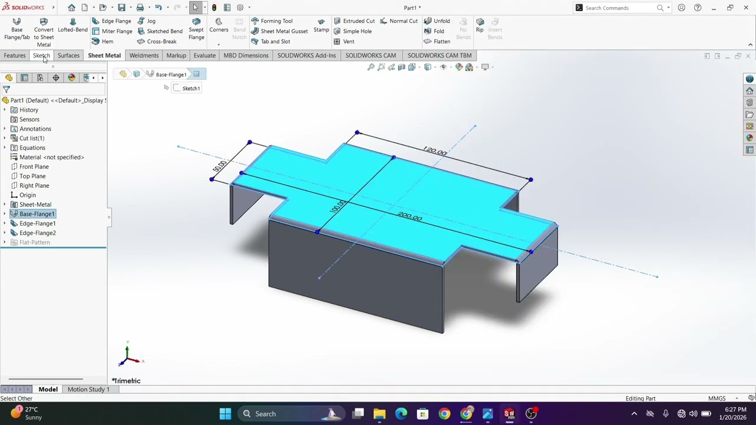The image size is (756, 425).
Task: Activate the Edge Flange command
Action: point(112,21)
